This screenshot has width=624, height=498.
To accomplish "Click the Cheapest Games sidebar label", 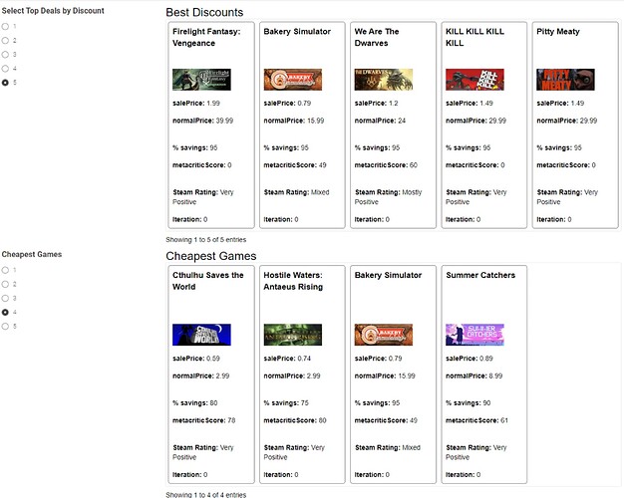I will [x=32, y=254].
